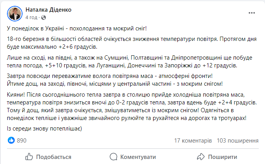Click the thumbs-up icon beside Подобається
The height and width of the screenshot is (164, 265).
[x=29, y=157]
